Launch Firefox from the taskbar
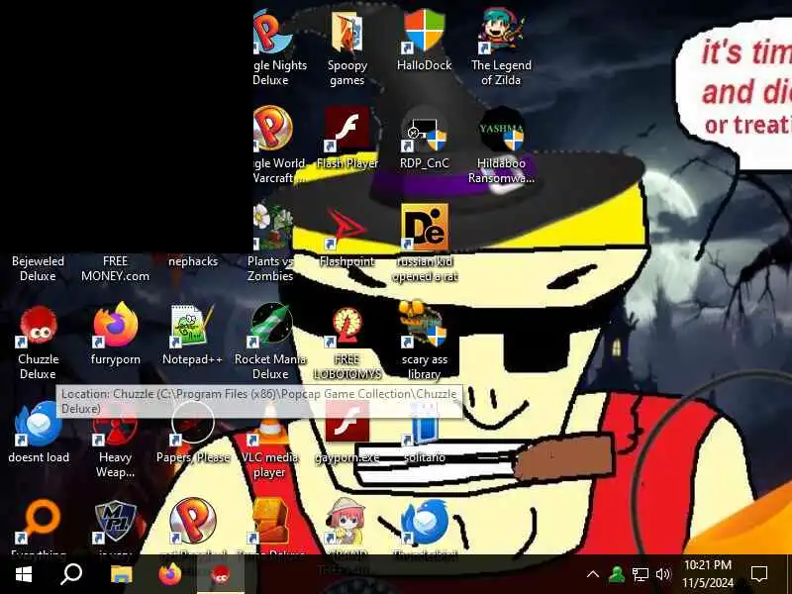The image size is (792, 594). (170, 574)
